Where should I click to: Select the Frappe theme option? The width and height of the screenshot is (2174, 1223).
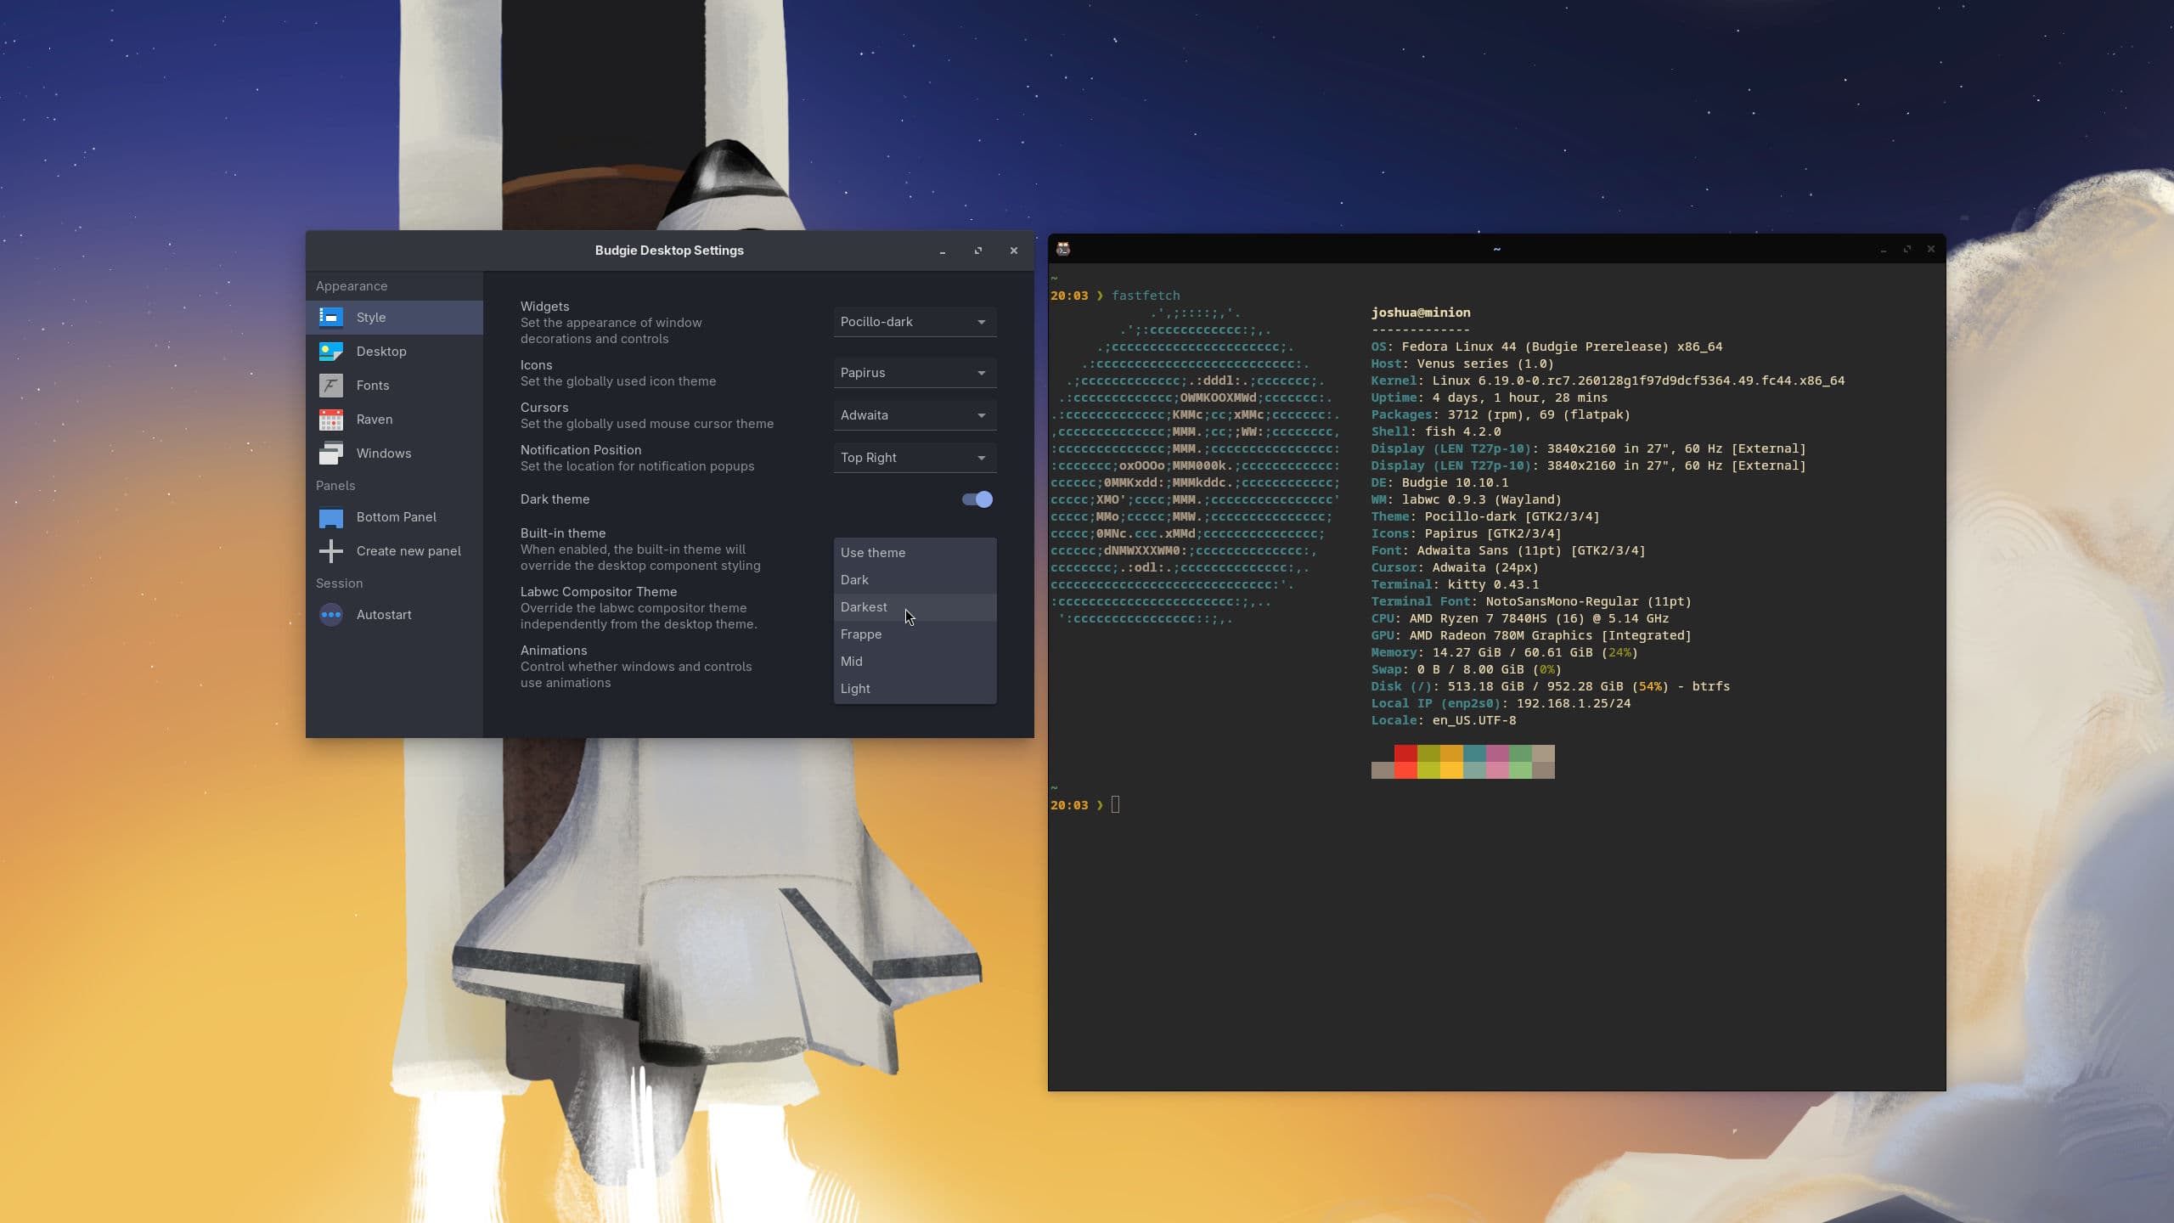click(861, 634)
